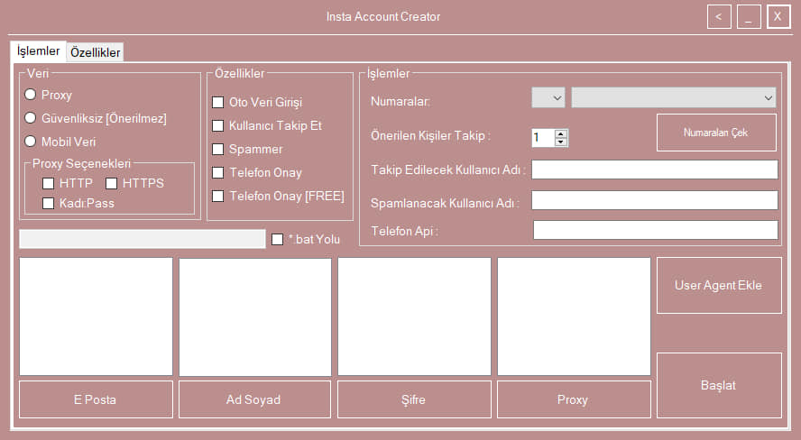The image size is (801, 440).
Task: Click the Telefon Api input field
Action: click(656, 230)
